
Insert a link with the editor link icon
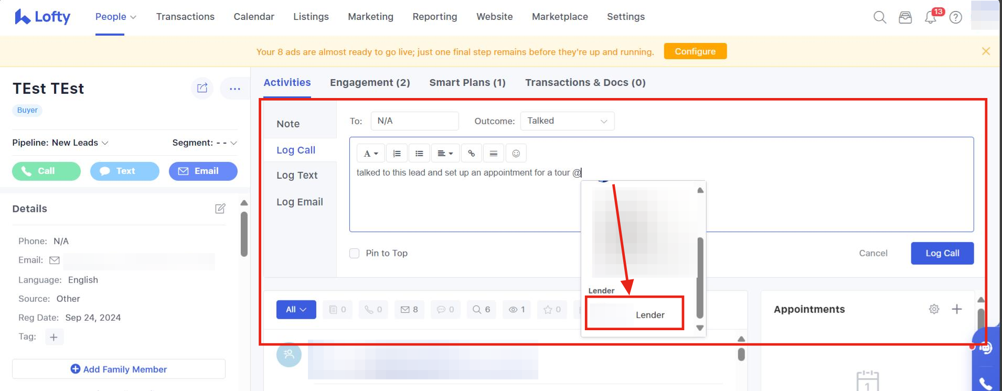pyautogui.click(x=471, y=153)
